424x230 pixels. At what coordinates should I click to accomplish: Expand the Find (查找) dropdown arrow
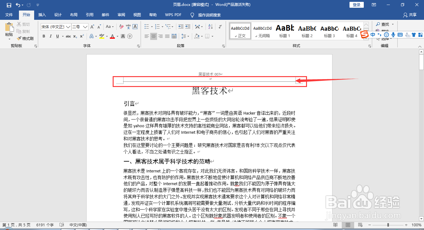tap(392, 24)
